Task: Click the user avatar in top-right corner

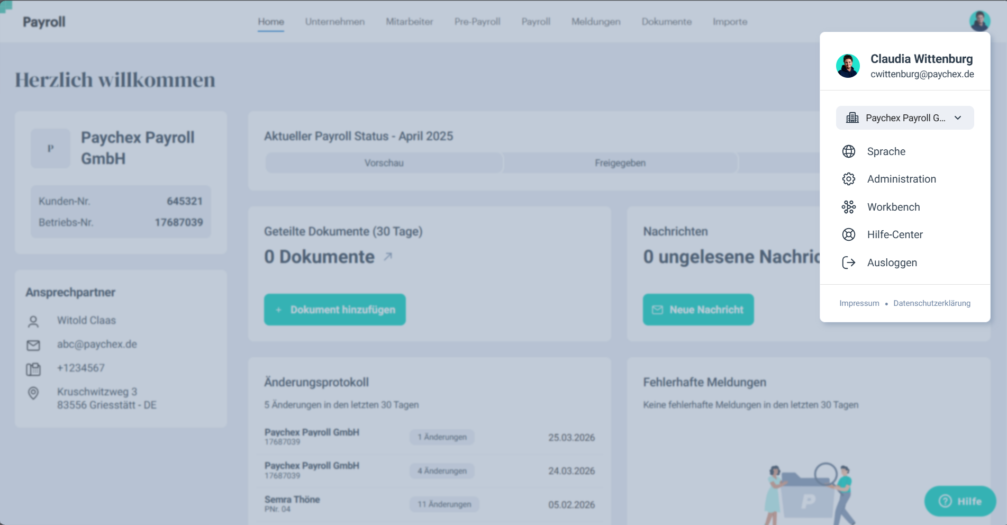Action: (x=979, y=21)
